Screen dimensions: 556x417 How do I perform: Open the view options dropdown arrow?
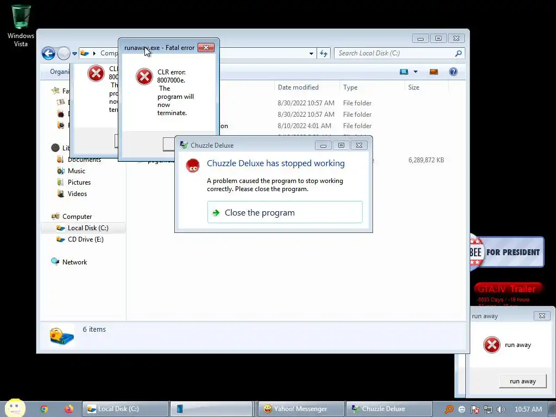click(415, 72)
